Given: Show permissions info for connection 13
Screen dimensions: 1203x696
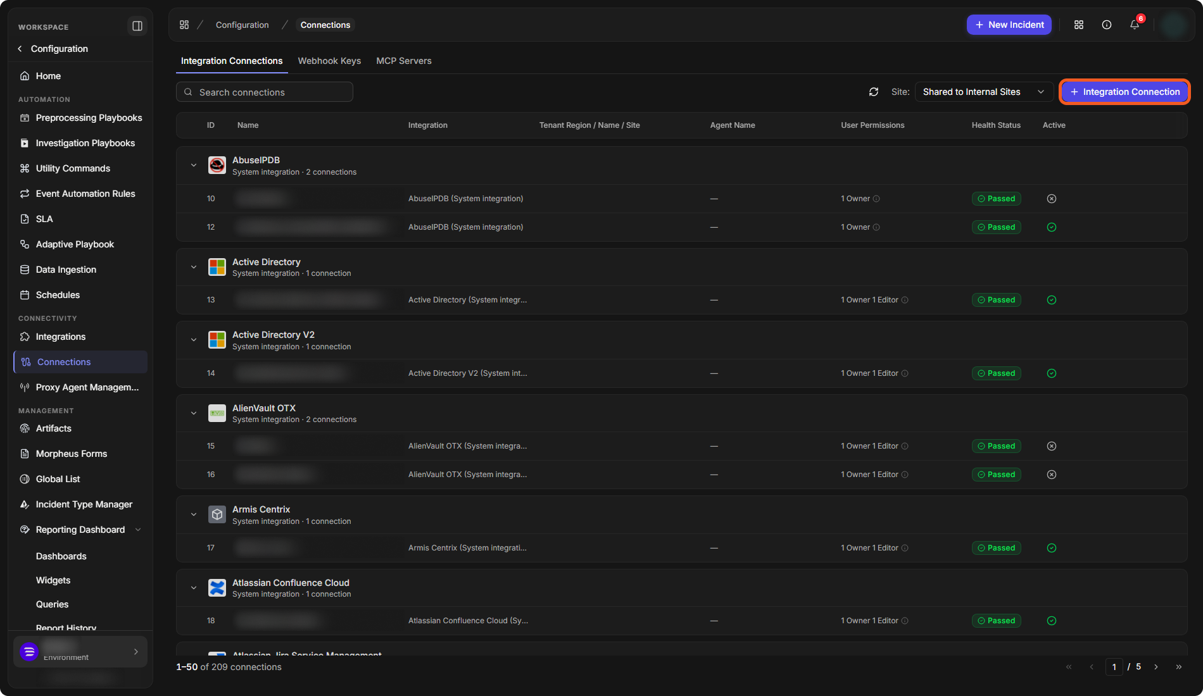Looking at the screenshot, I should (905, 300).
